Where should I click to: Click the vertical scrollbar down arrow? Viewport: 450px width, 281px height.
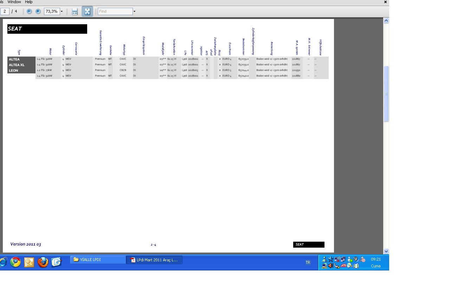(386, 251)
